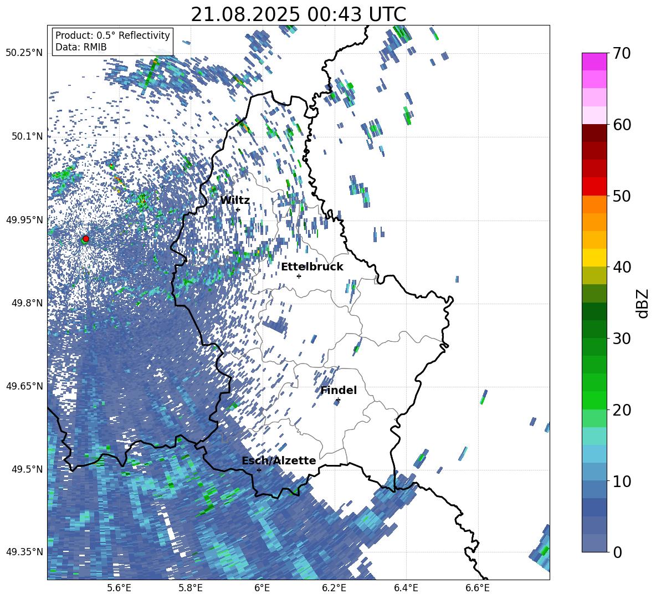656x599 pixels.
Task: Click the Findel station cross marker
Action: [x=338, y=400]
